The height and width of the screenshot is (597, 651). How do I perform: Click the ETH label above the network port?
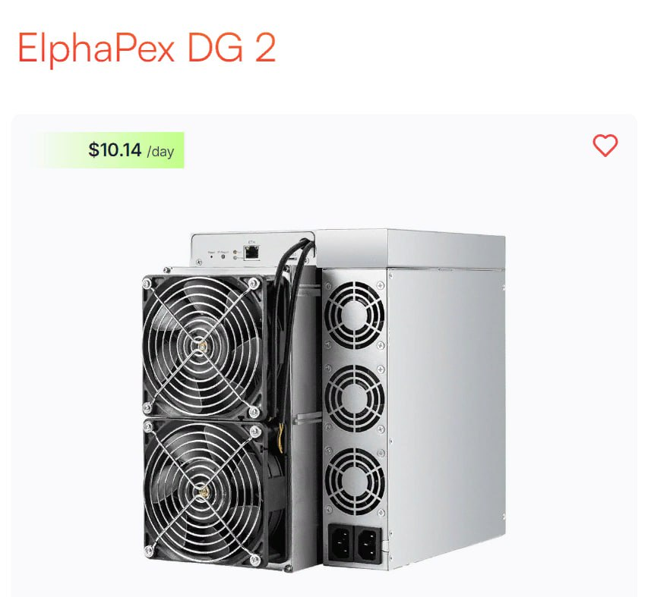[251, 242]
